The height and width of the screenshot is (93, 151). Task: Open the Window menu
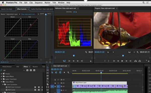(x=61, y=3)
